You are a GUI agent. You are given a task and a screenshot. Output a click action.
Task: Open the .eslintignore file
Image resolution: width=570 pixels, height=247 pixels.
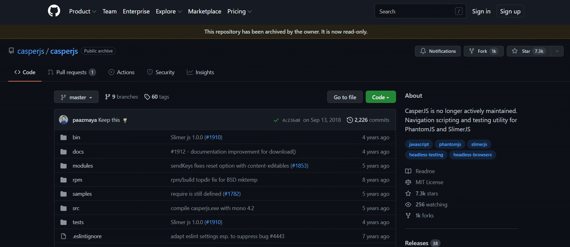click(x=87, y=236)
